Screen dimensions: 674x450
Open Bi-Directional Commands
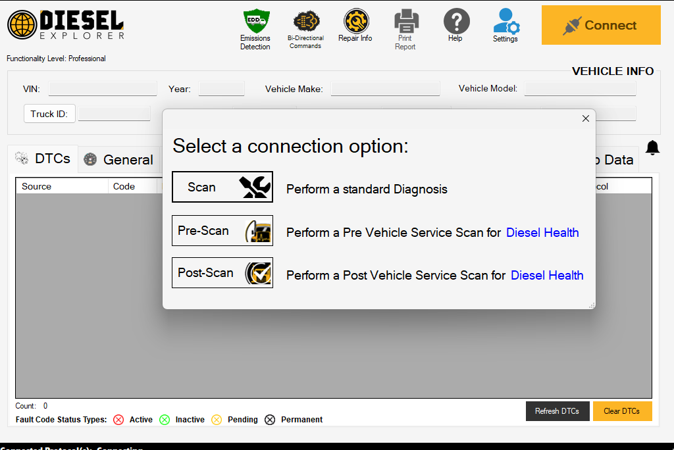[305, 29]
